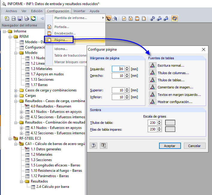The image size is (212, 195).
Task: Collapse the Informe root node
Action: (x=4, y=32)
